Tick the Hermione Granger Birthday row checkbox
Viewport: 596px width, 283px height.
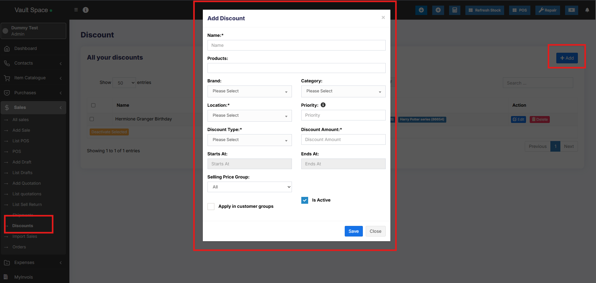tap(92, 119)
